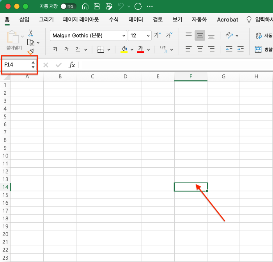Increase indent

[x=241, y=50]
